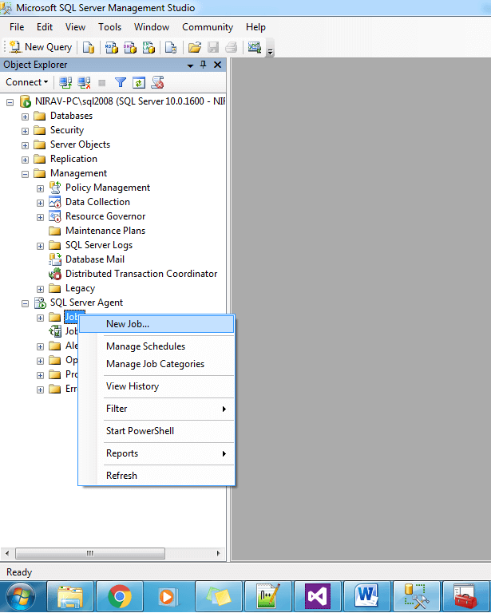Collapse the Management folder
Viewport: 491px width, 613px height.
coord(25,174)
